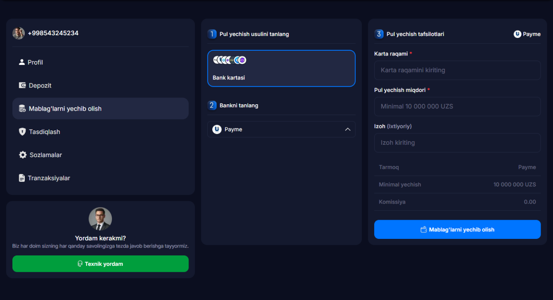Open the Tasdiqlash menu item
The width and height of the screenshot is (553, 300).
point(100,132)
